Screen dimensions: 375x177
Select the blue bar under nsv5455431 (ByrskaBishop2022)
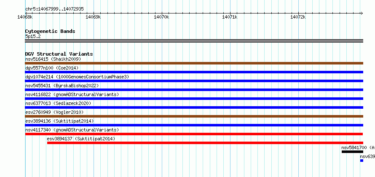coord(194,90)
